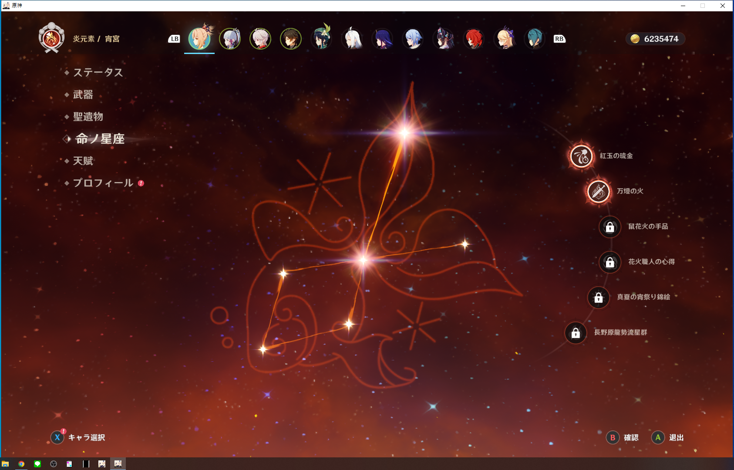Select the locked 真夏の宵祭り錦絵 constellation

(599, 297)
